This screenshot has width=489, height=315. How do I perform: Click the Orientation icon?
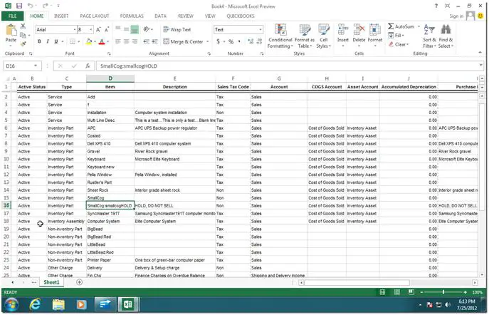(147, 30)
